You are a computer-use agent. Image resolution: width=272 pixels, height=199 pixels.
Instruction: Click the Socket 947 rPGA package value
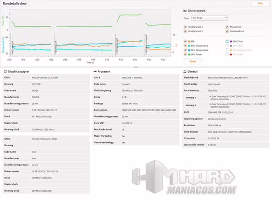click(x=130, y=104)
